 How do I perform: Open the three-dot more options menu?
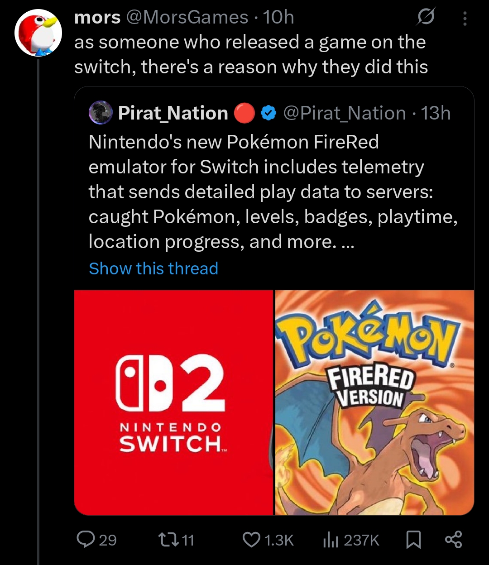coord(465,18)
